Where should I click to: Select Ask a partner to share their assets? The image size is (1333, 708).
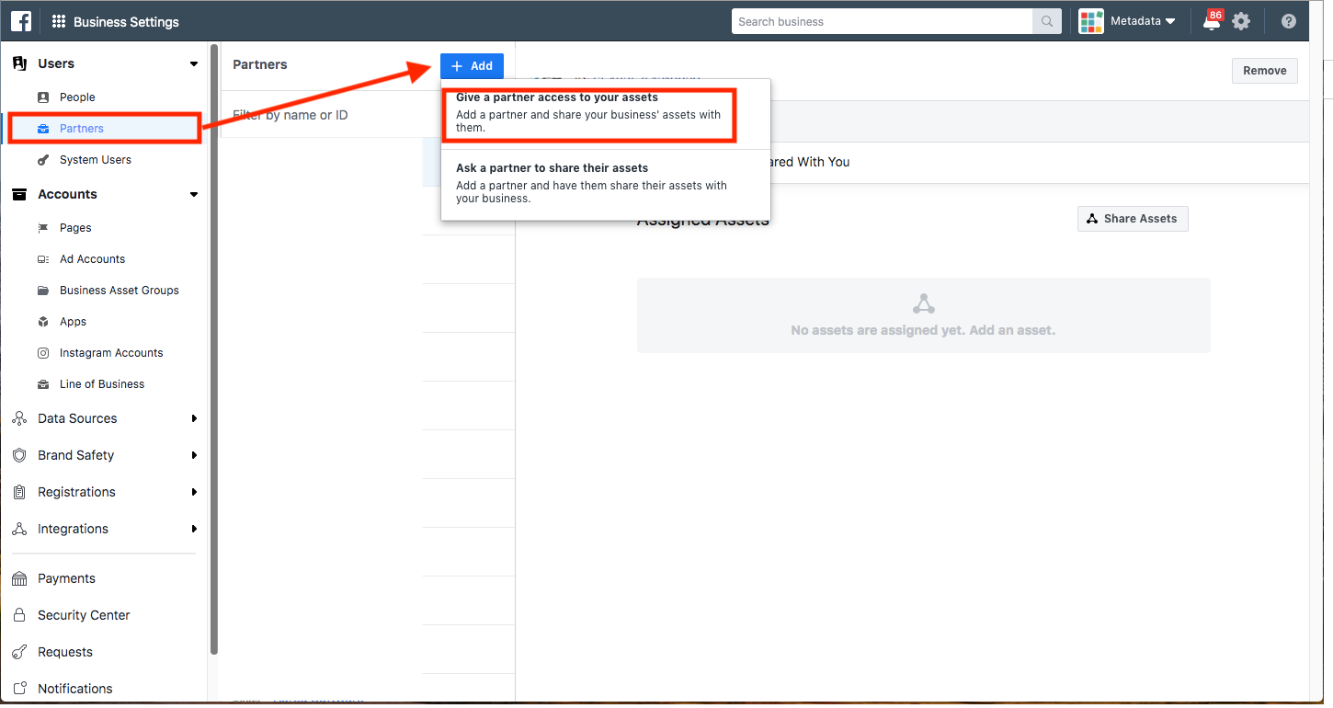pos(588,183)
